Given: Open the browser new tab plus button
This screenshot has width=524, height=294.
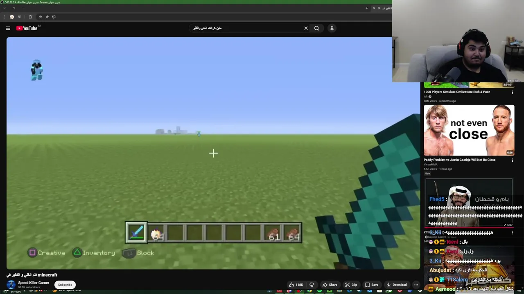Looking at the screenshot, I should [366, 8].
